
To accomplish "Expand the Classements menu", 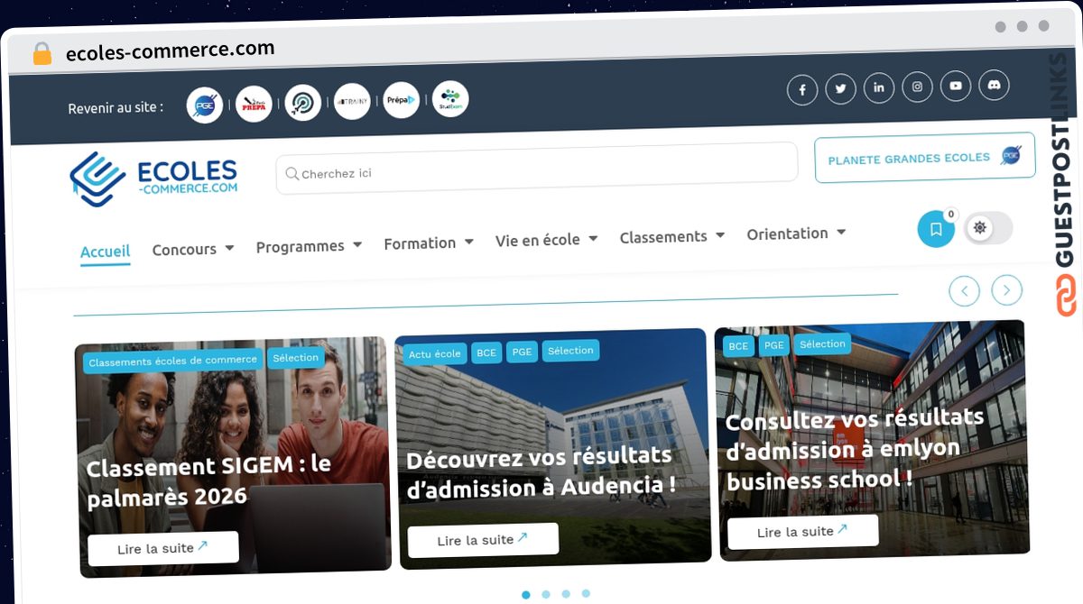I will coord(672,236).
